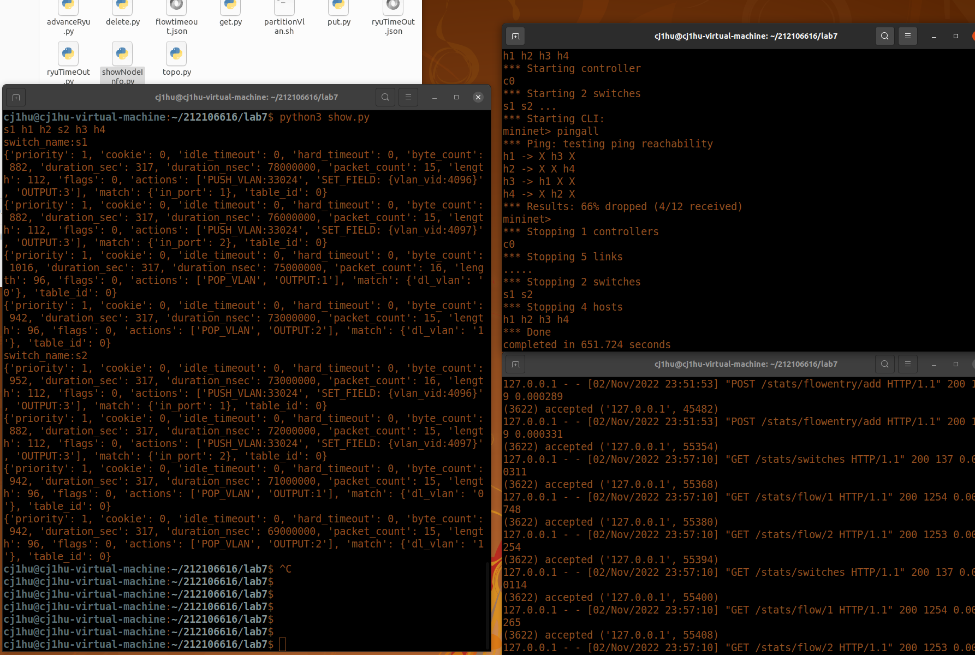Open hamburger menu in mininet terminal
Viewport: 975px width, 655px height.
click(x=908, y=36)
